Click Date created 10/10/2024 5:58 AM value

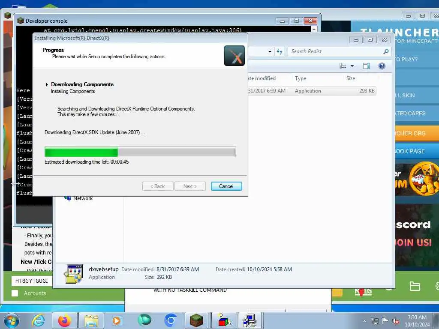pyautogui.click(x=269, y=269)
